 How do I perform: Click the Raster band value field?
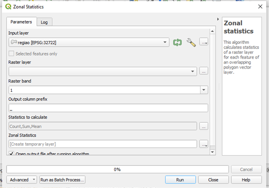pyautogui.click(x=104, y=90)
